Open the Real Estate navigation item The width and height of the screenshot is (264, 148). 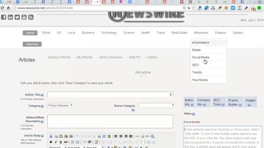click(179, 33)
